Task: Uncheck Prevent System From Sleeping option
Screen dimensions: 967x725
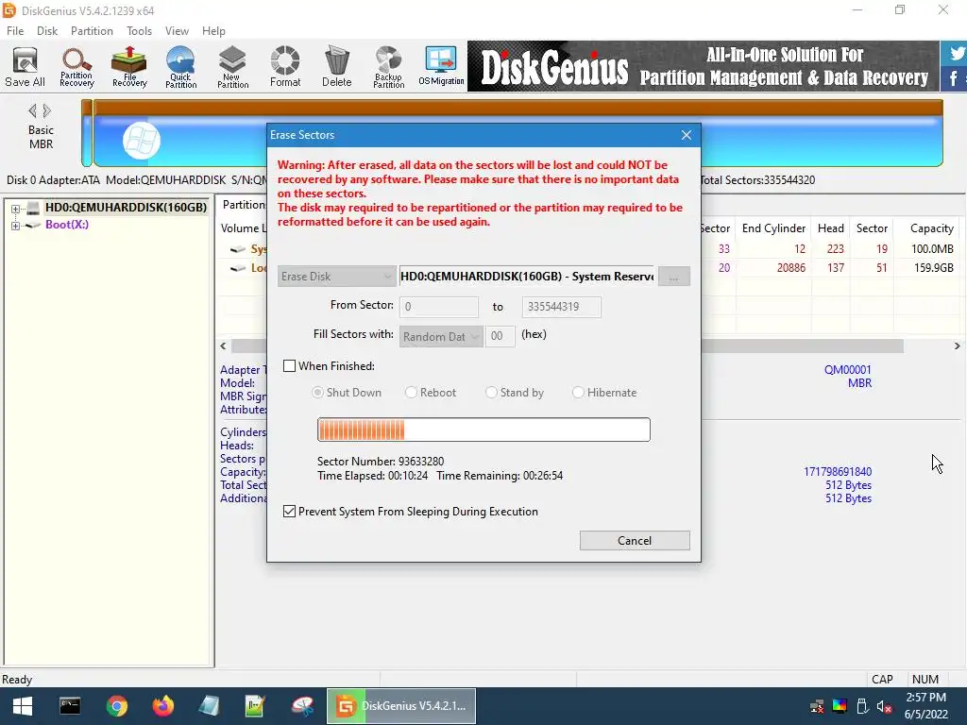Action: [289, 512]
